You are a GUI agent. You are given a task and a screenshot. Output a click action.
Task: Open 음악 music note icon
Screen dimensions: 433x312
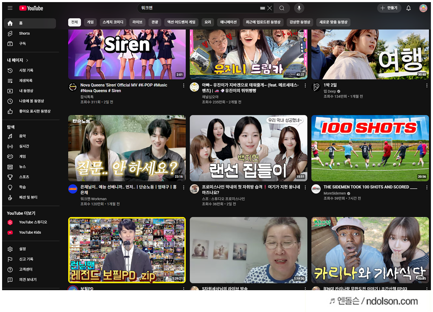pyautogui.click(x=10, y=136)
